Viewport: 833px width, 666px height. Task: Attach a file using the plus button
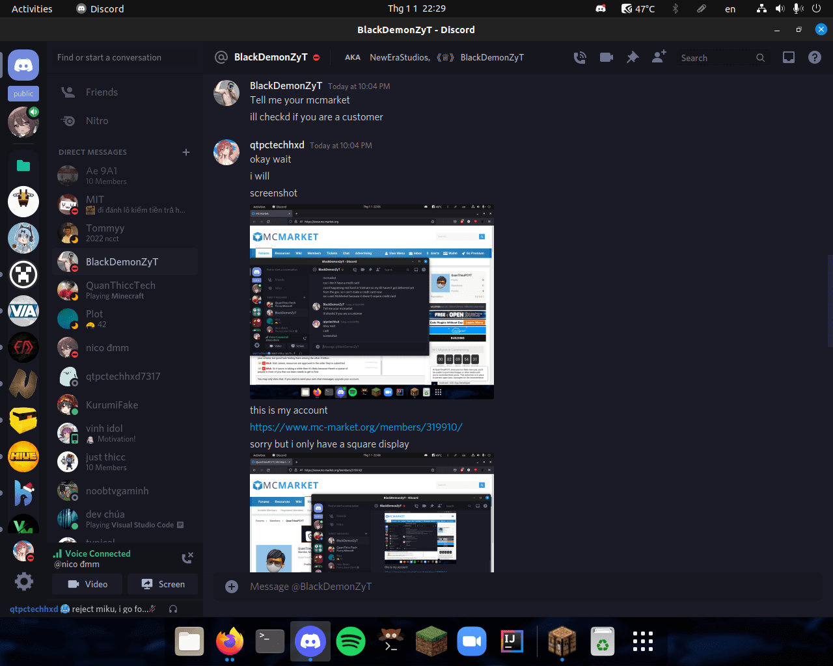pos(231,587)
